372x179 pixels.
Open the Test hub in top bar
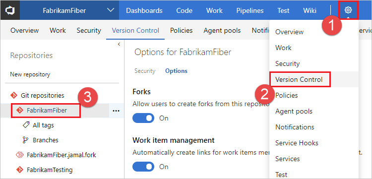284,11
